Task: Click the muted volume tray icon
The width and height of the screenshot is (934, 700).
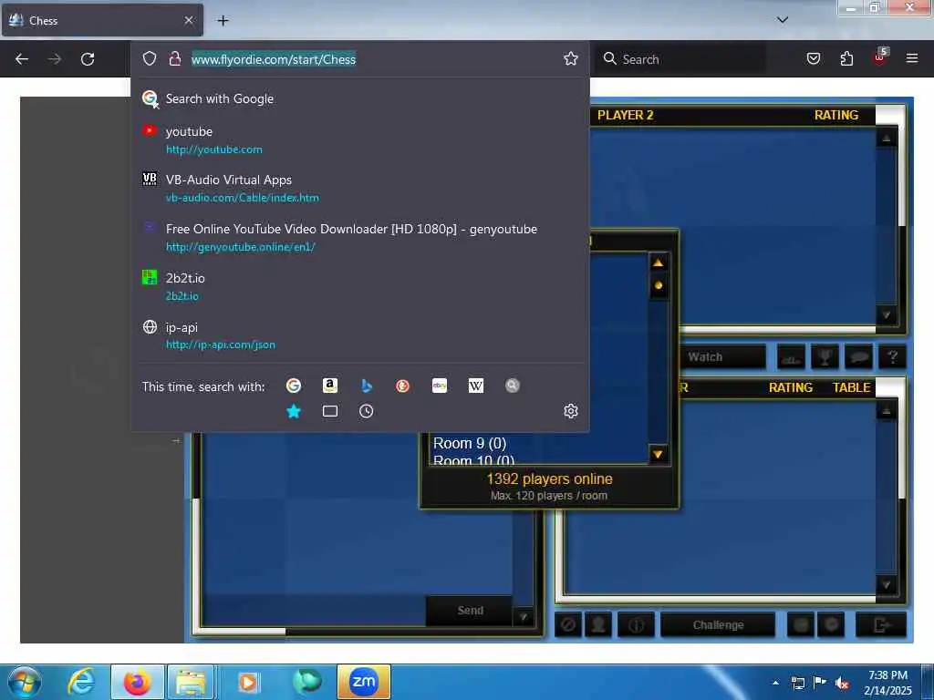Action: 842,684
